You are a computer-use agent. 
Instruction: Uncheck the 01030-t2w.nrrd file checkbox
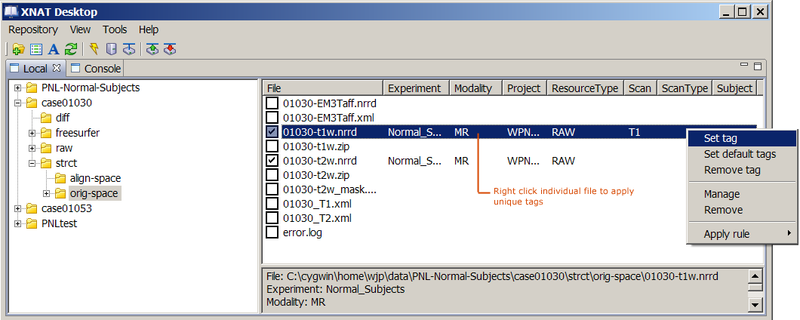click(x=272, y=161)
